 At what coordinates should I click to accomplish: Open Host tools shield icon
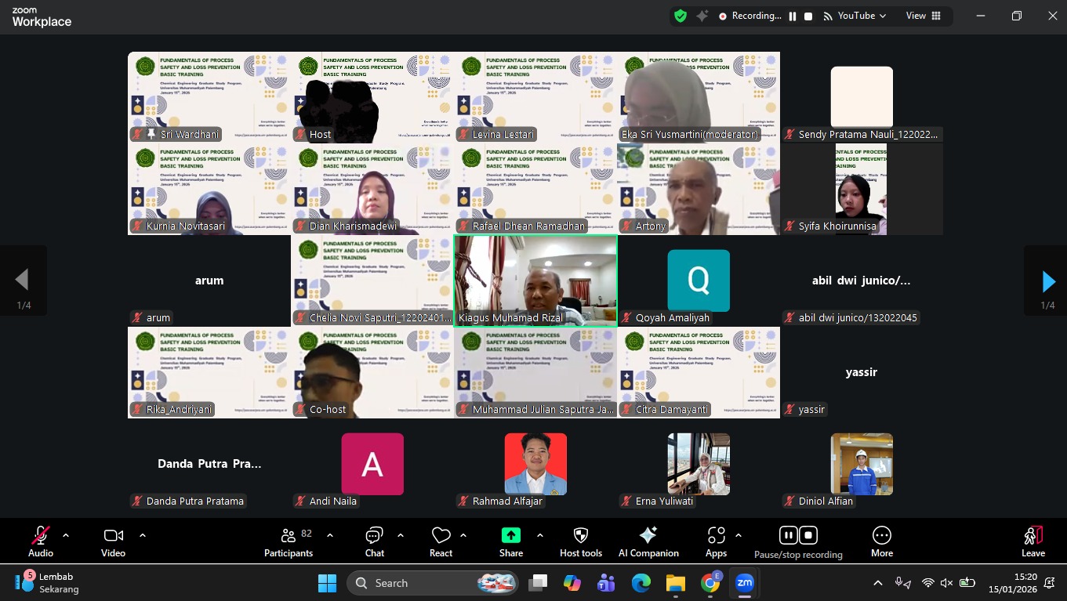tap(580, 541)
